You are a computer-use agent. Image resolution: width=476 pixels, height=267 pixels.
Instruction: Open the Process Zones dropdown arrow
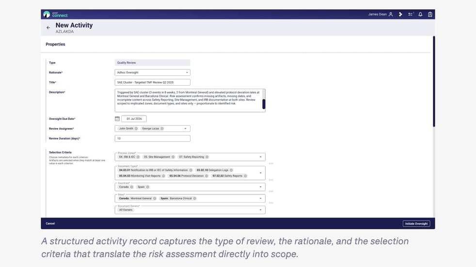click(x=260, y=157)
